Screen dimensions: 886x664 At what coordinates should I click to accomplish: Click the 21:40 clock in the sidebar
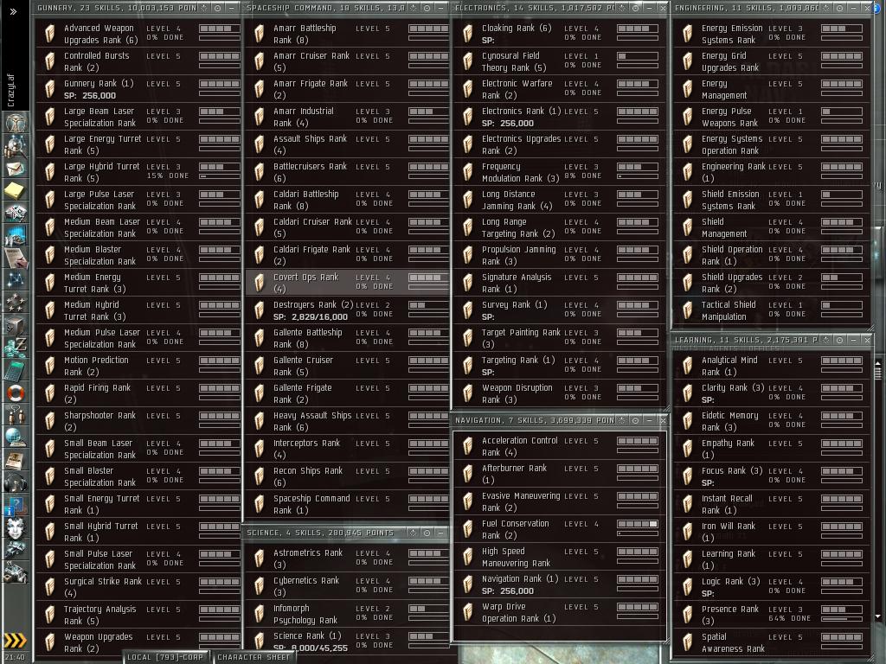pos(15,657)
